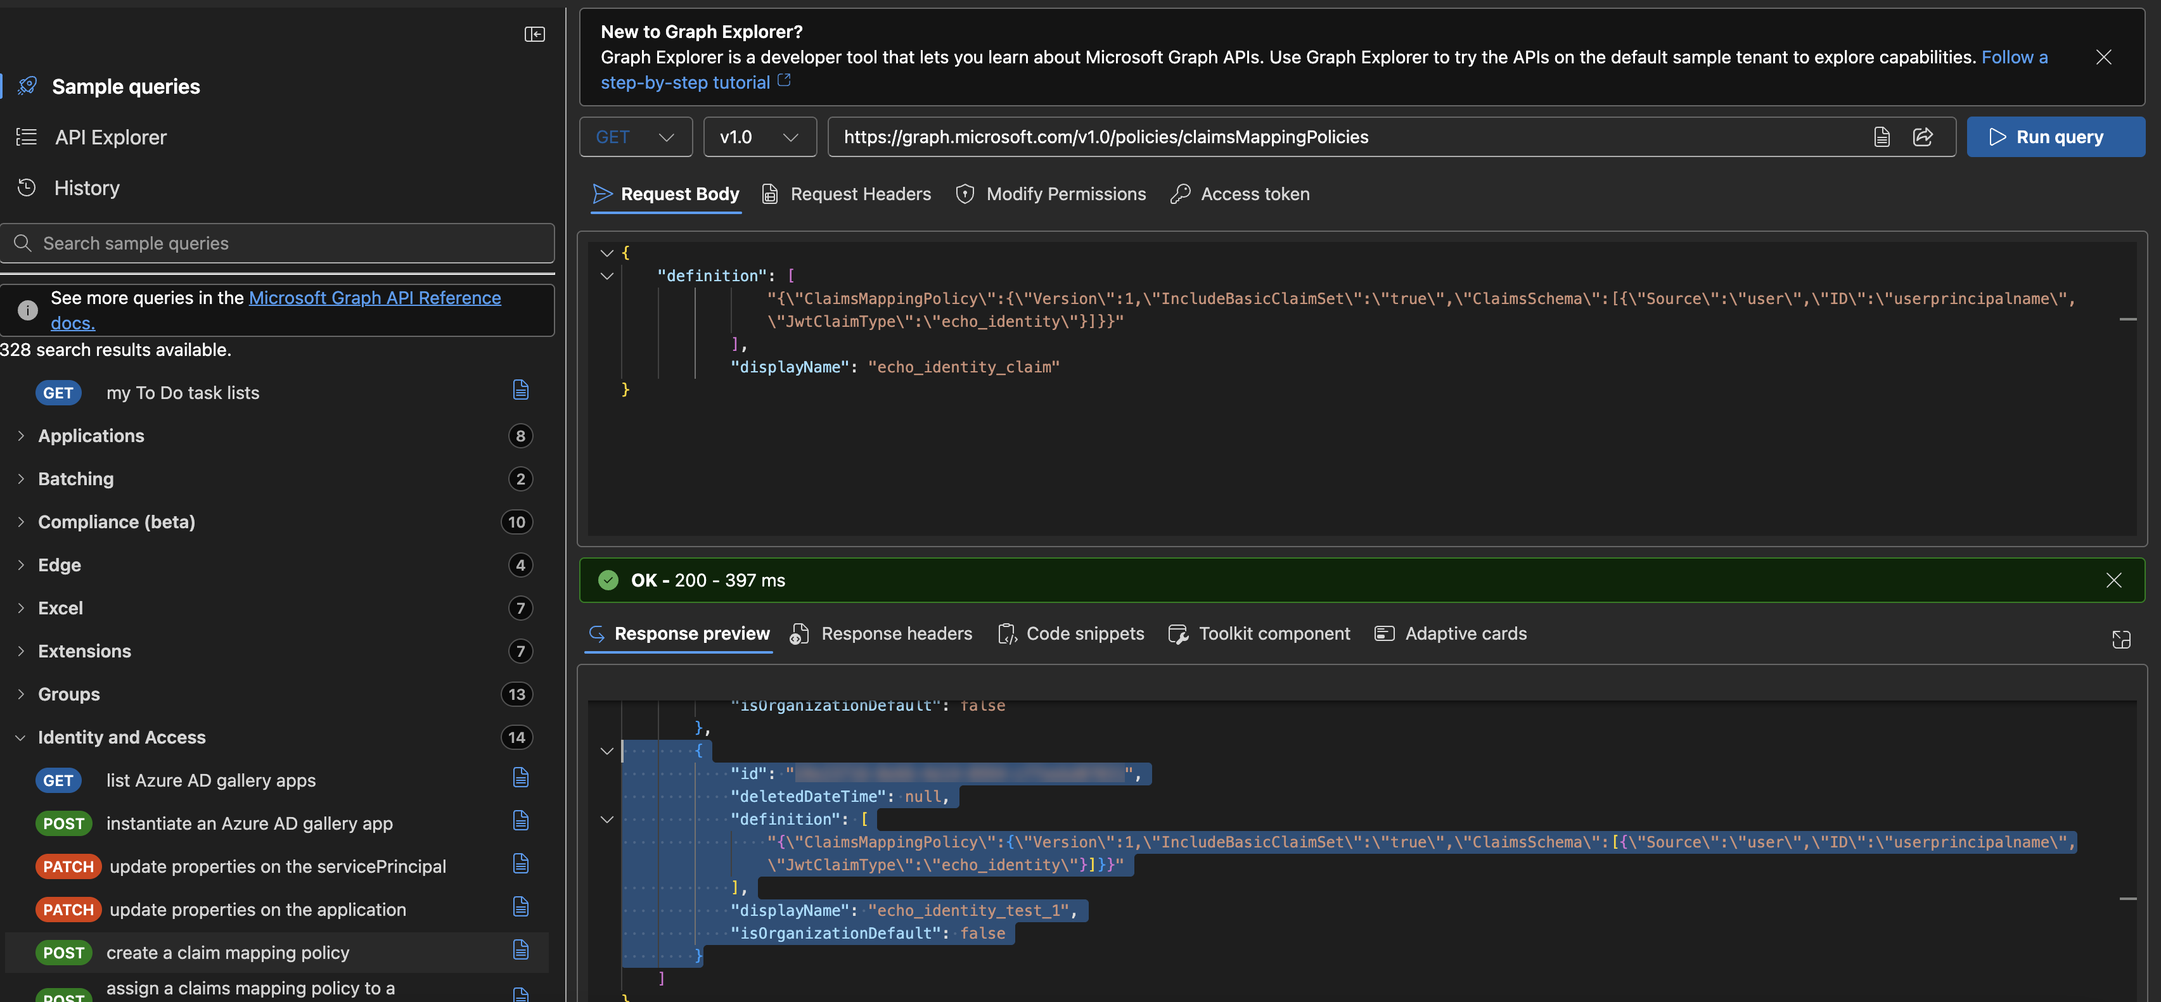Open docs for list Azure AD gallery apps
The width and height of the screenshot is (2161, 1002).
(x=520, y=778)
